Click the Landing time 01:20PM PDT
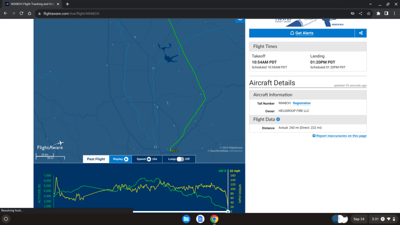This screenshot has width=400, height=225. click(x=322, y=62)
